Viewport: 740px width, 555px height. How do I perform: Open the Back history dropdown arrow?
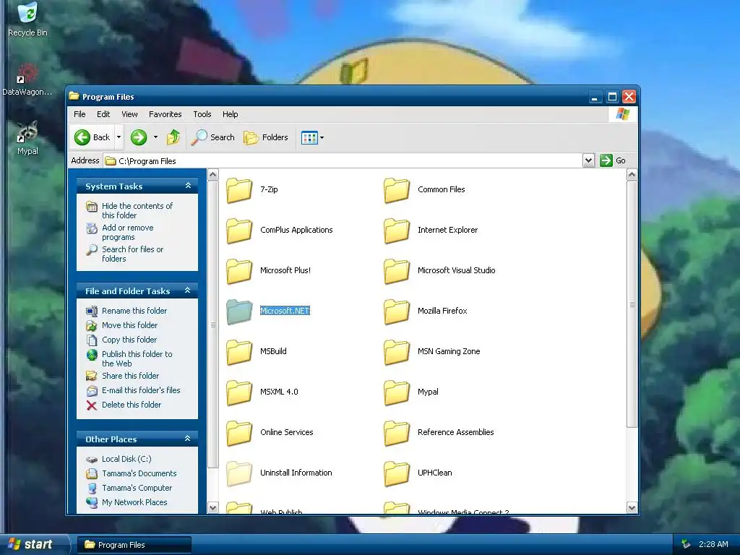[x=119, y=137]
